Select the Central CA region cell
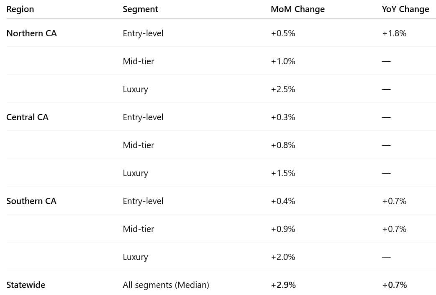Screen dimensions: 436x295 click(x=27, y=117)
